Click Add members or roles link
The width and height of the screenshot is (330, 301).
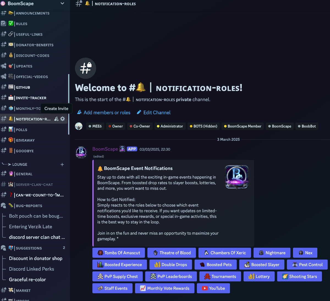point(104,113)
